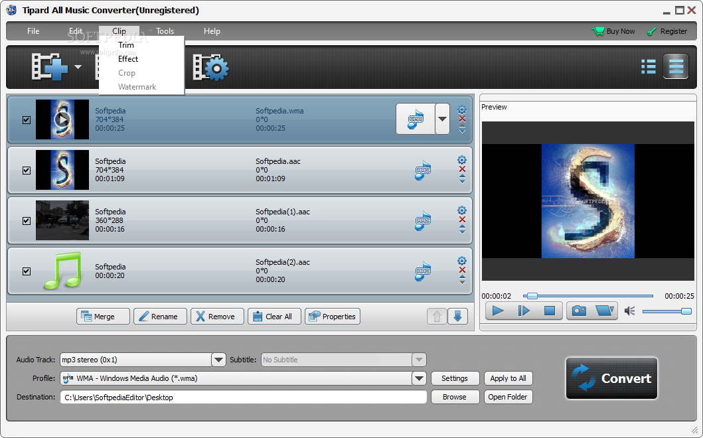The height and width of the screenshot is (438, 703).
Task: Click the Merge button
Action: tap(103, 317)
